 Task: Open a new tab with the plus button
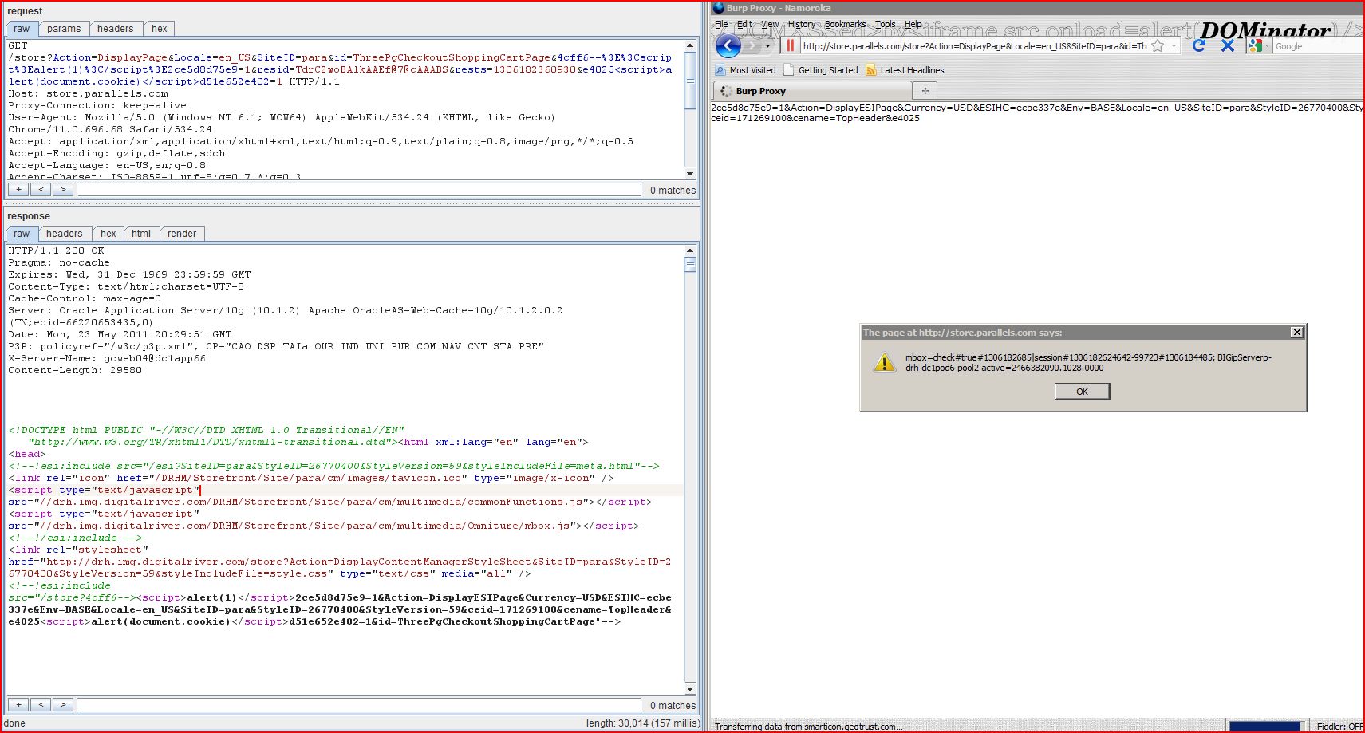[x=925, y=91]
